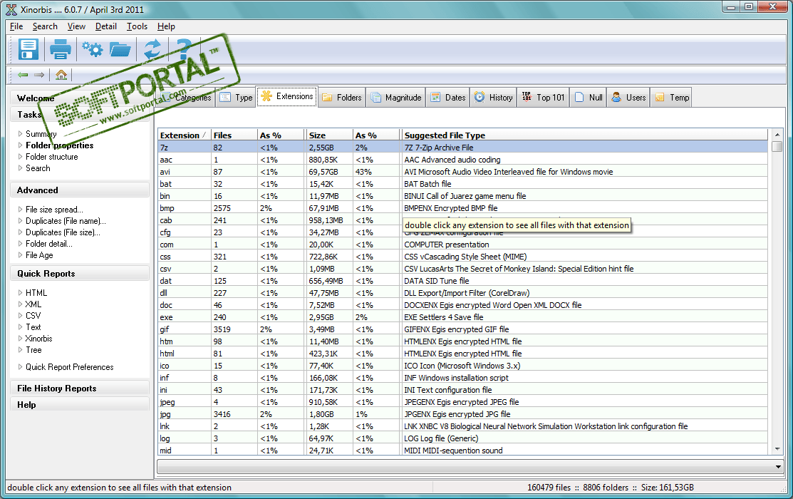Open Quick Report Preferences

(70, 367)
